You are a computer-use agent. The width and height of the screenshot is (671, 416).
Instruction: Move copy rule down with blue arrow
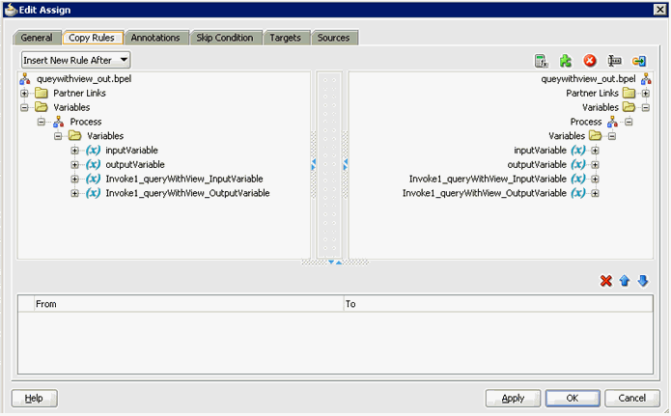(643, 281)
